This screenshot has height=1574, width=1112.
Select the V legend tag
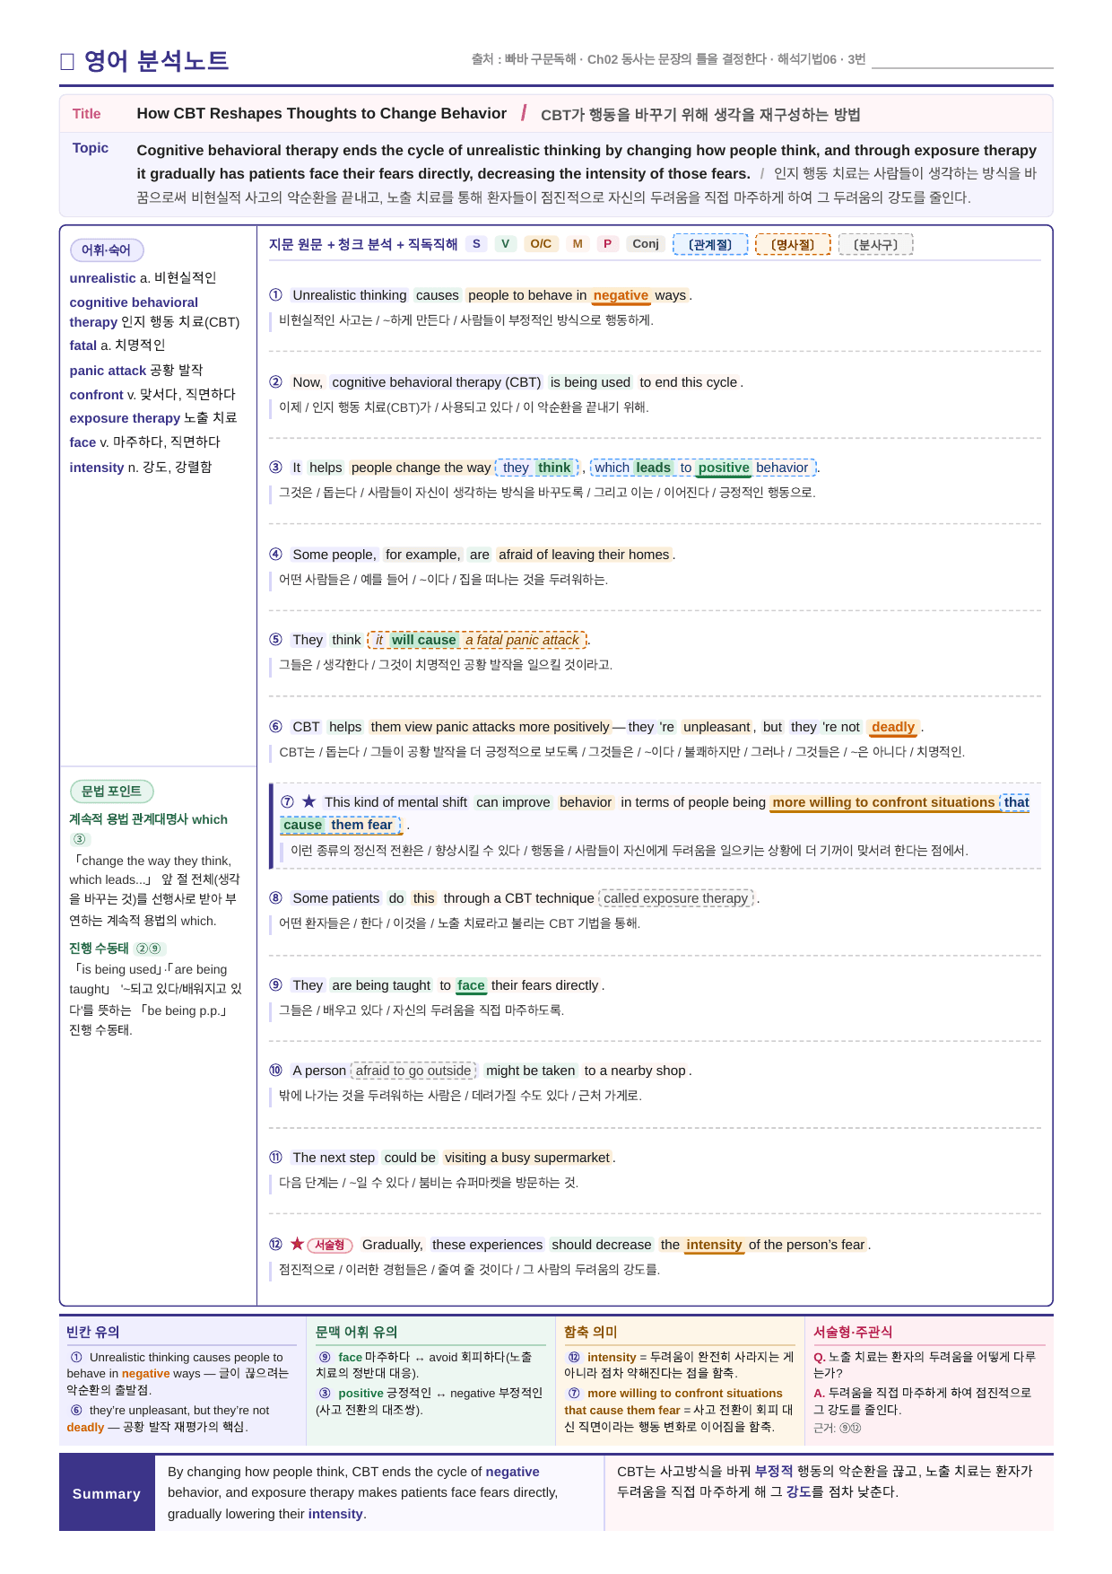(506, 244)
